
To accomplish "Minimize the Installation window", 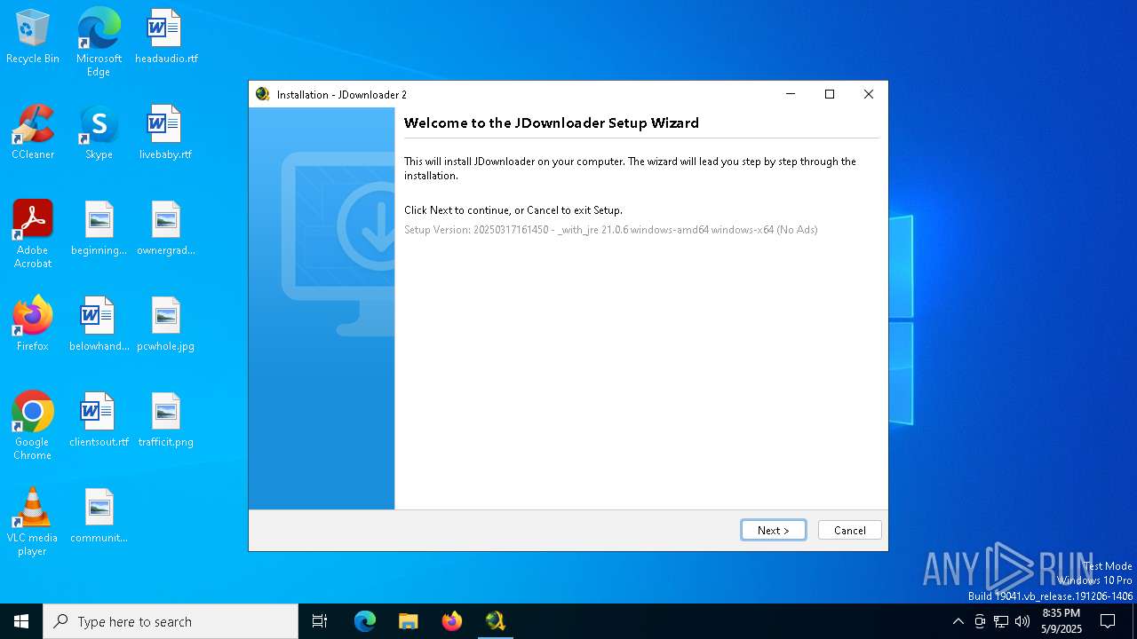I will pyautogui.click(x=790, y=94).
